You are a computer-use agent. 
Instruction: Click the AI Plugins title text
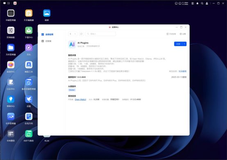pyautogui.click(x=83, y=43)
